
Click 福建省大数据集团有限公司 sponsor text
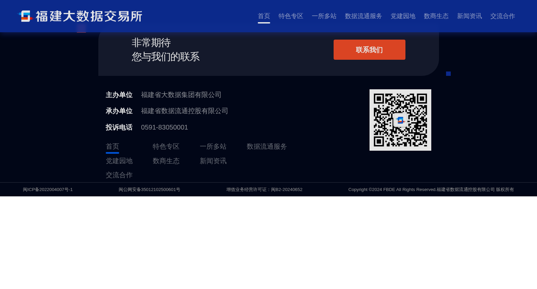181,95
